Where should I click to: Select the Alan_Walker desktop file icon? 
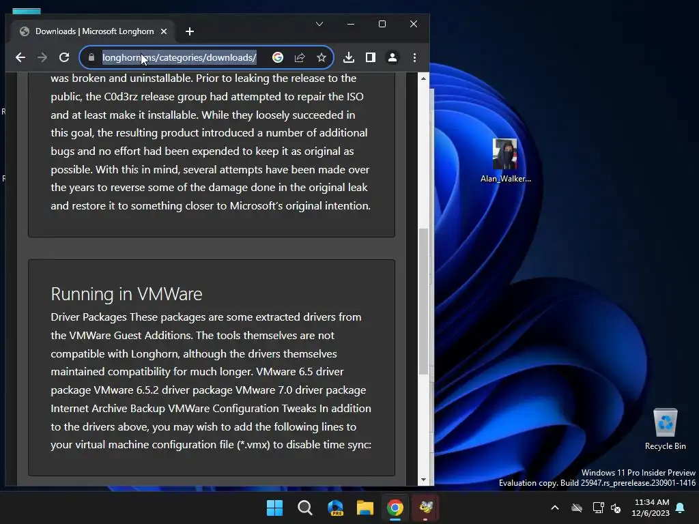click(505, 161)
